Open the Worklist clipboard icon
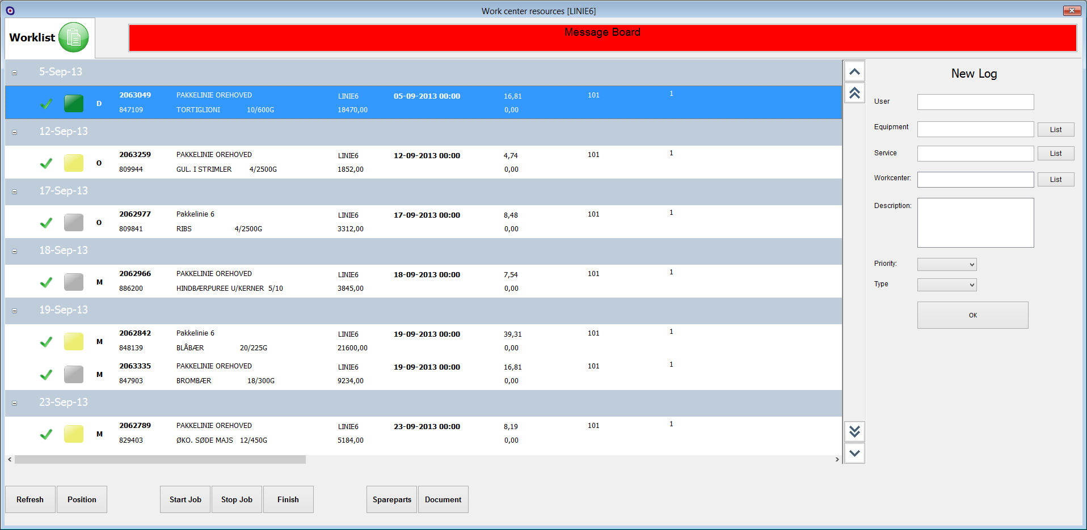The height and width of the screenshot is (530, 1087). [x=74, y=37]
